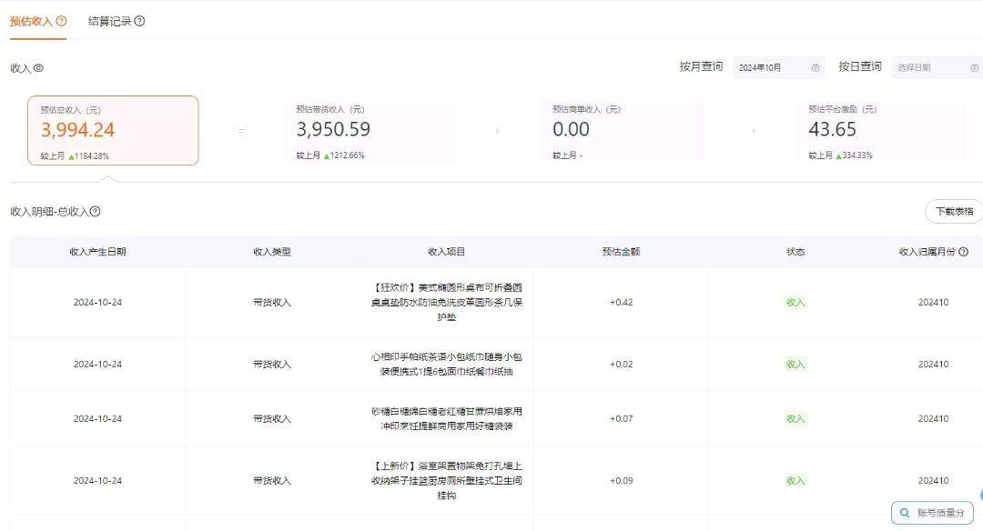983x531 pixels.
Task: Click calendar icon in daily date picker
Action: pos(975,67)
